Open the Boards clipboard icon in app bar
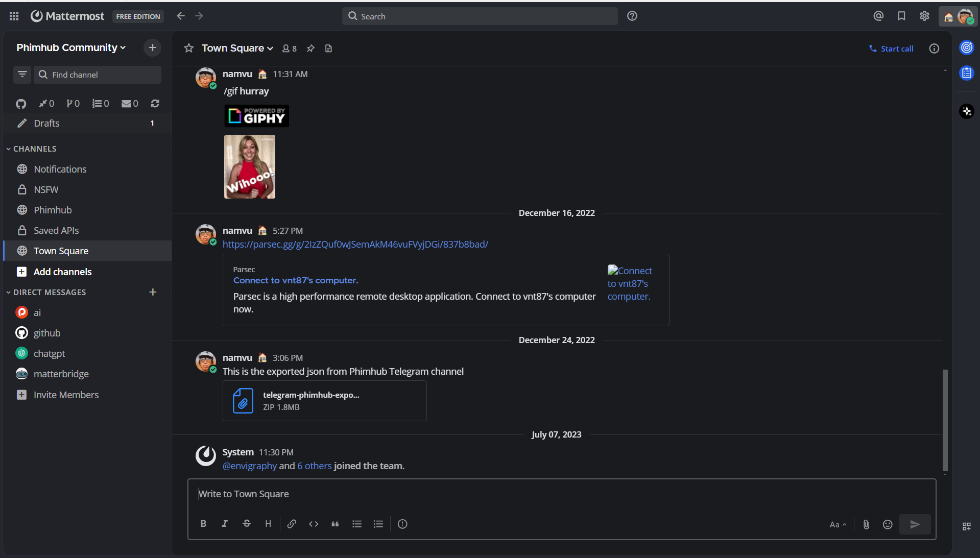The width and height of the screenshot is (980, 558). click(967, 73)
